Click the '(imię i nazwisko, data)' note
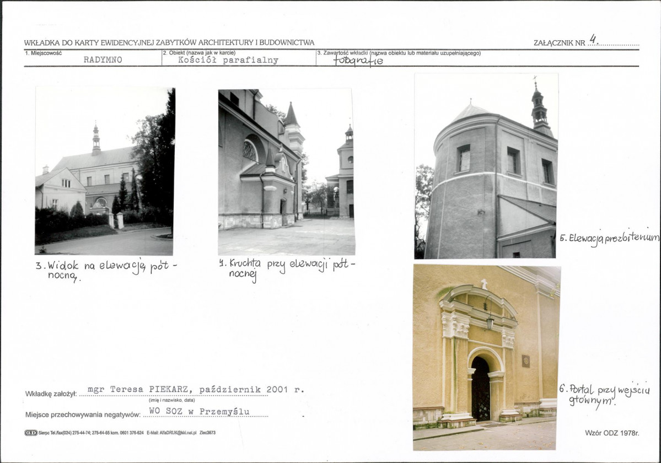The width and height of the screenshot is (661, 463). (172, 400)
